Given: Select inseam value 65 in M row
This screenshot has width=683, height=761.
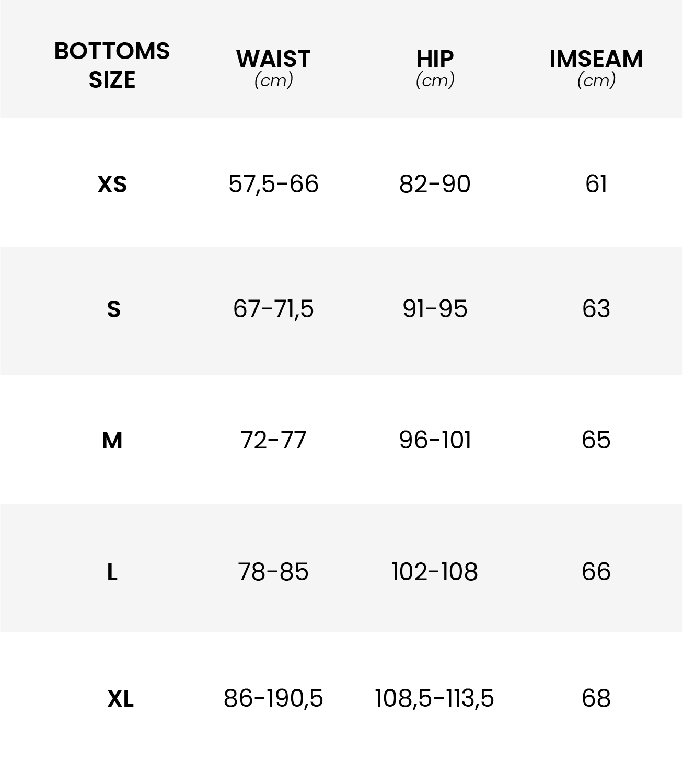Looking at the screenshot, I should point(596,440).
